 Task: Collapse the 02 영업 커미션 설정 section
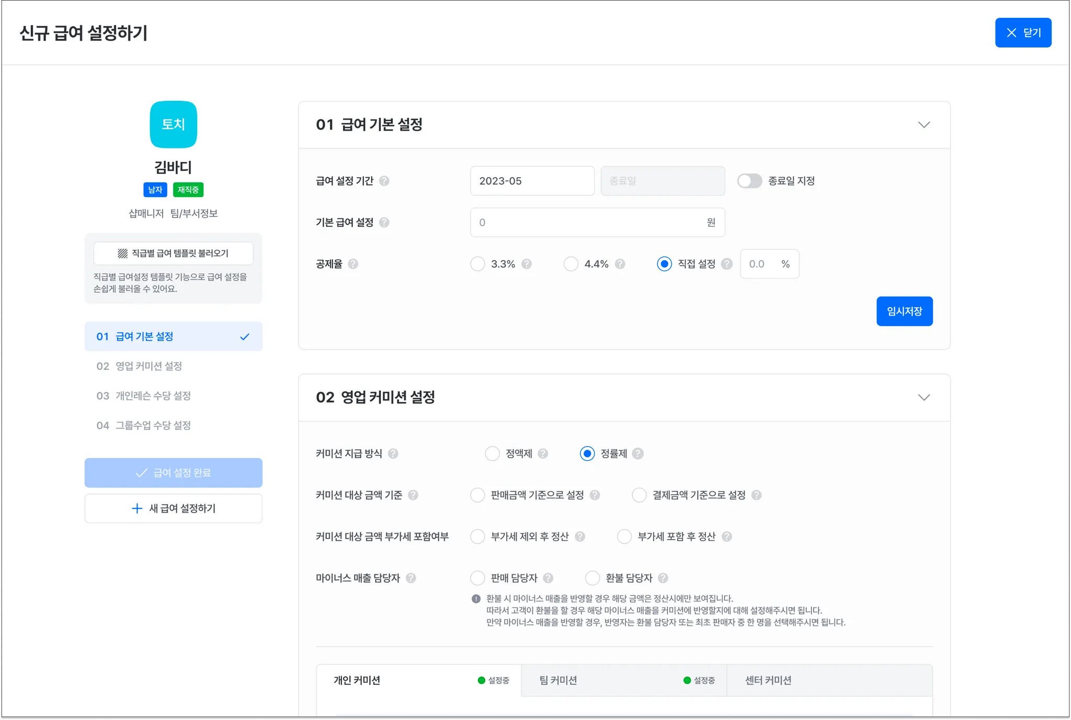[x=924, y=398]
